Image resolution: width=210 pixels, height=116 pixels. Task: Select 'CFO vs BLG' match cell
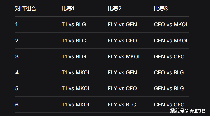pyautogui.click(x=169, y=73)
